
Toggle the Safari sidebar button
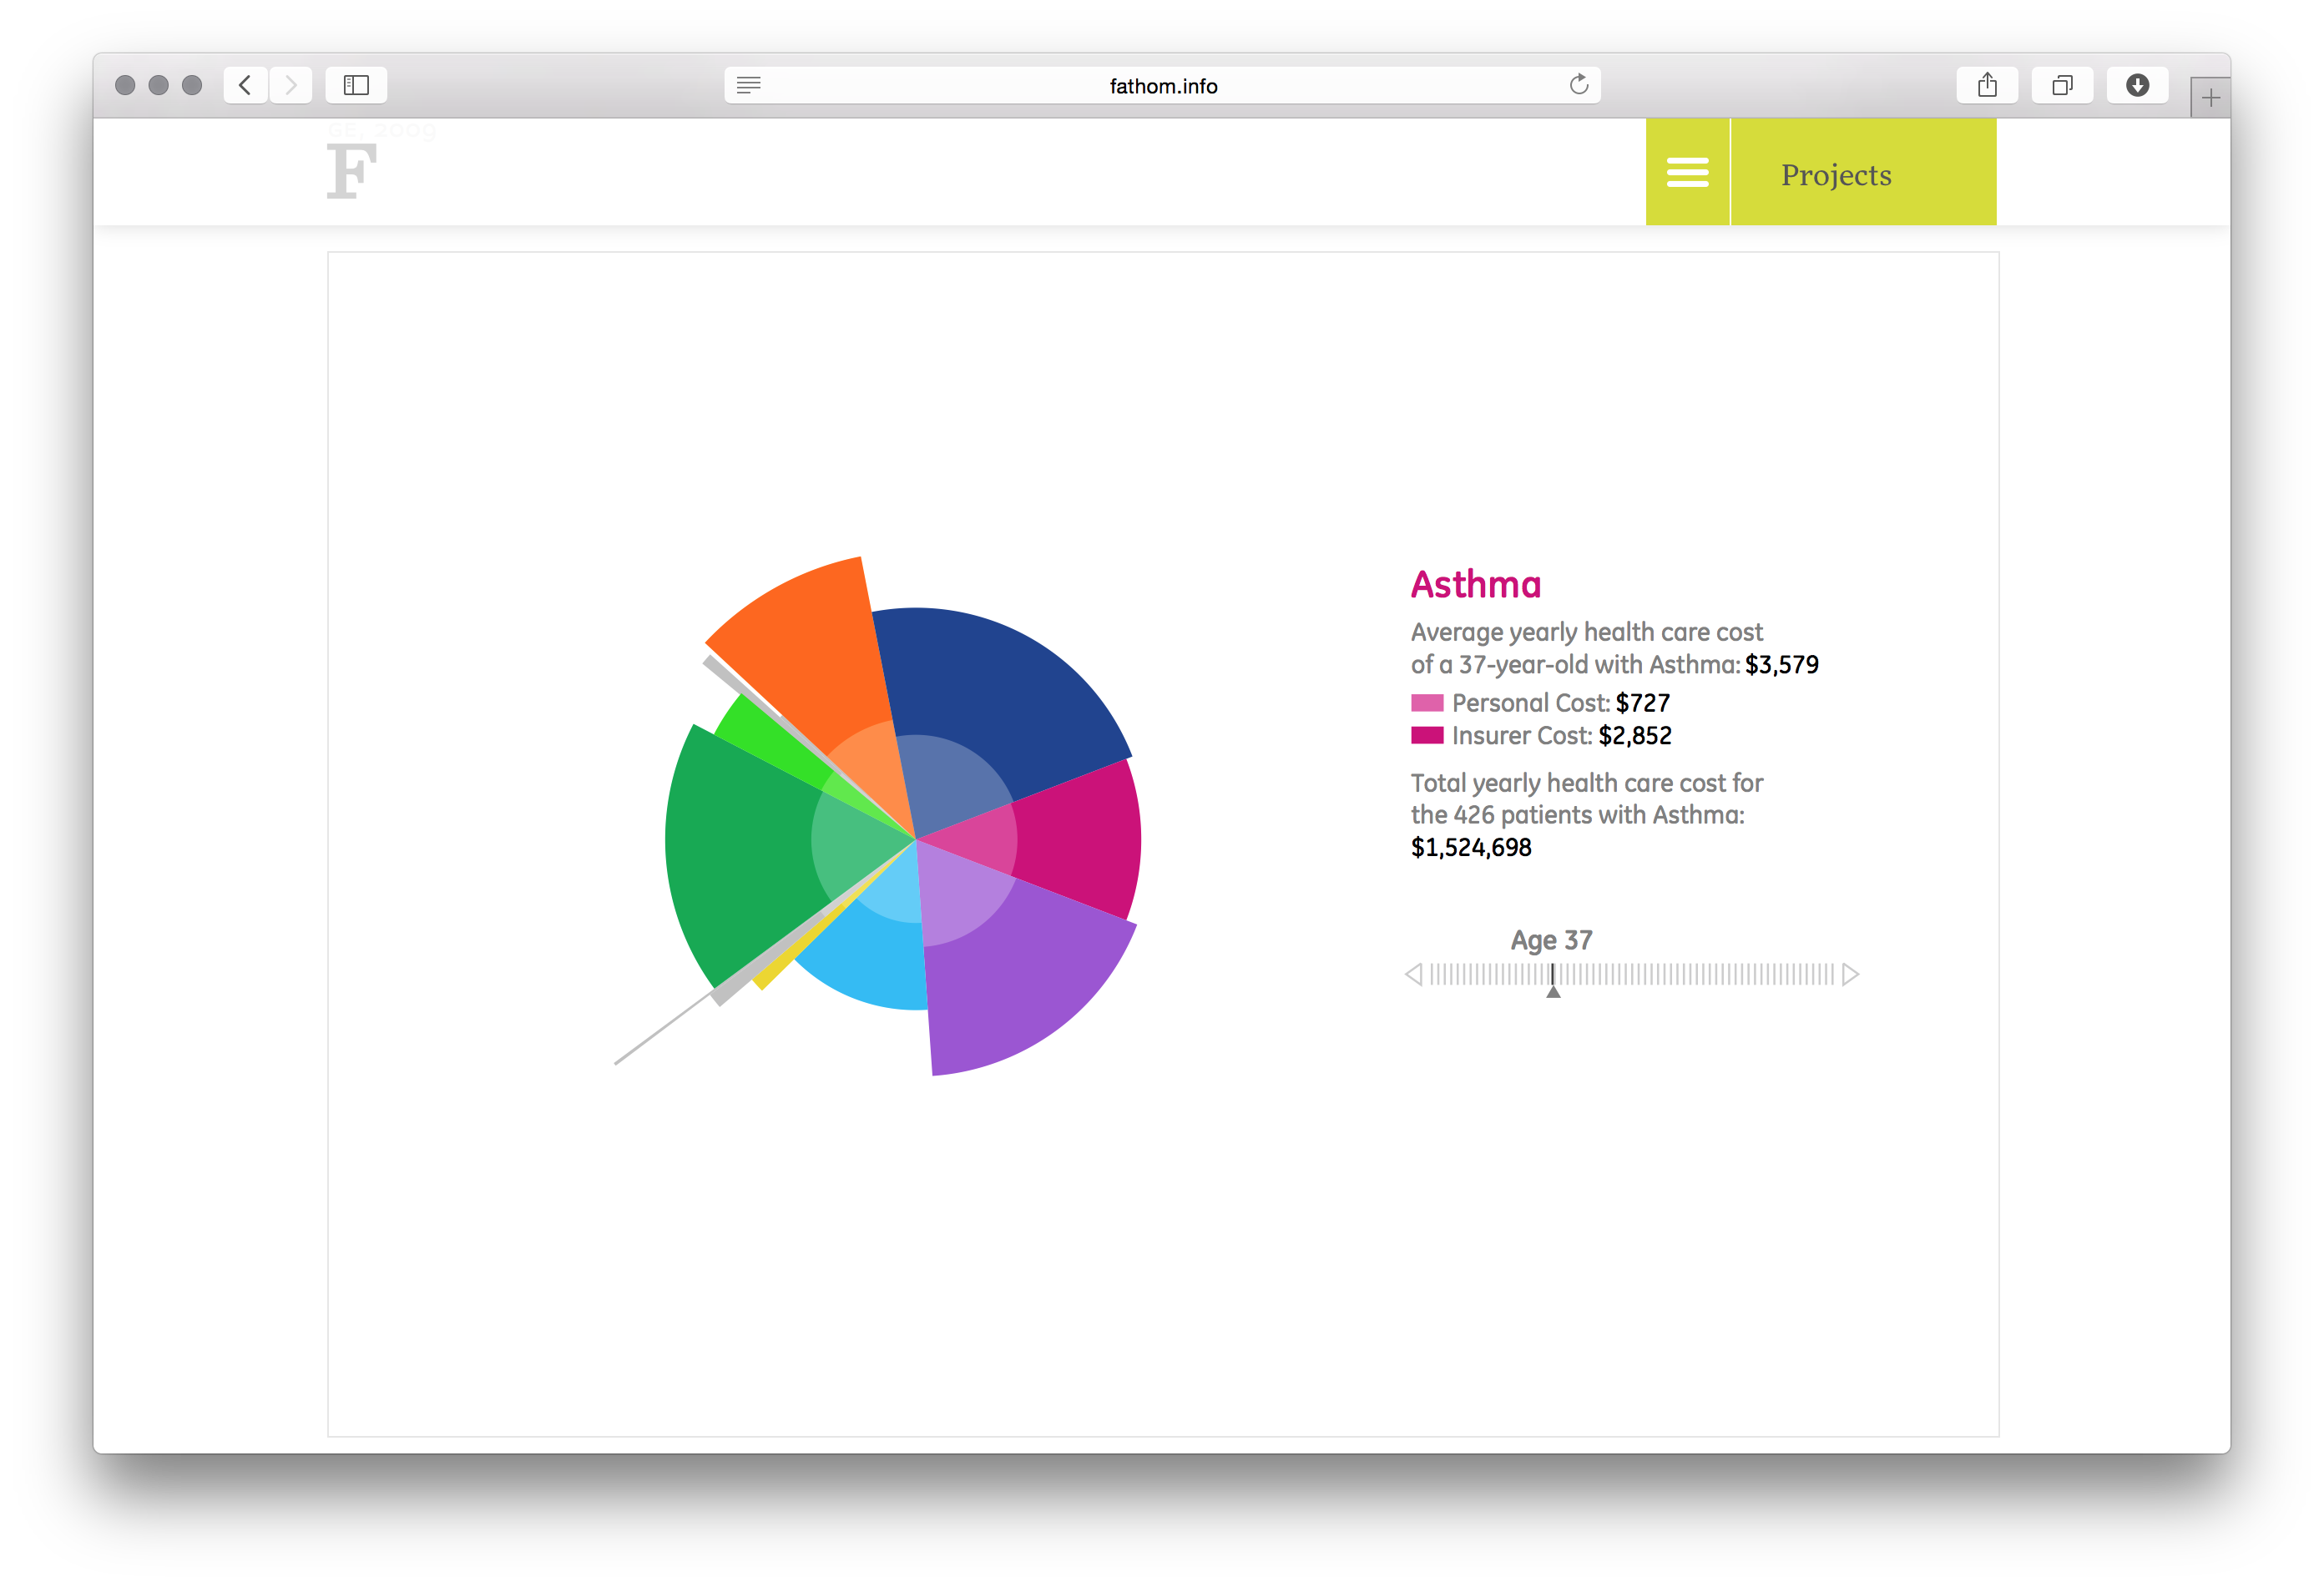356,85
